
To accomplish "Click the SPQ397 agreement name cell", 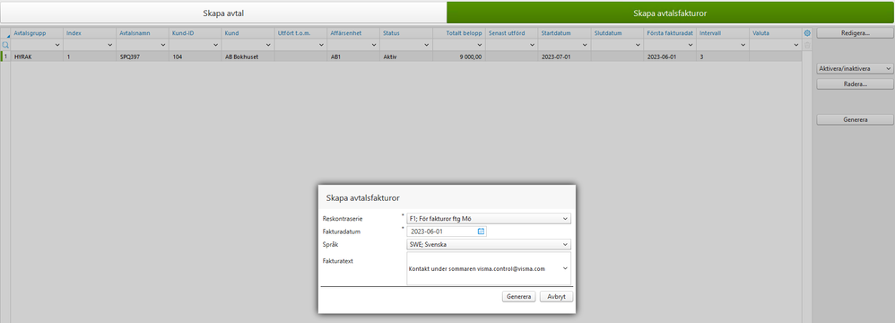I will tap(142, 57).
